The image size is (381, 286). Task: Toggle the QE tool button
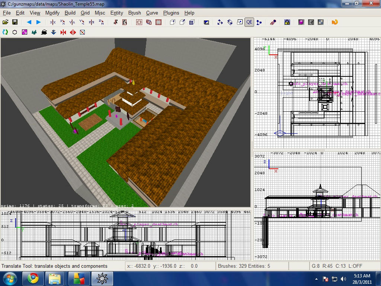click(x=249, y=22)
